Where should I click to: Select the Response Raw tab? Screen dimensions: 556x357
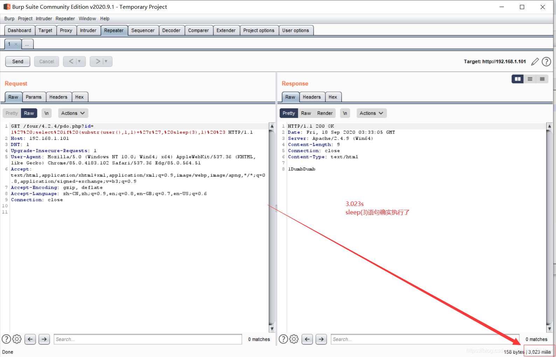coord(290,97)
